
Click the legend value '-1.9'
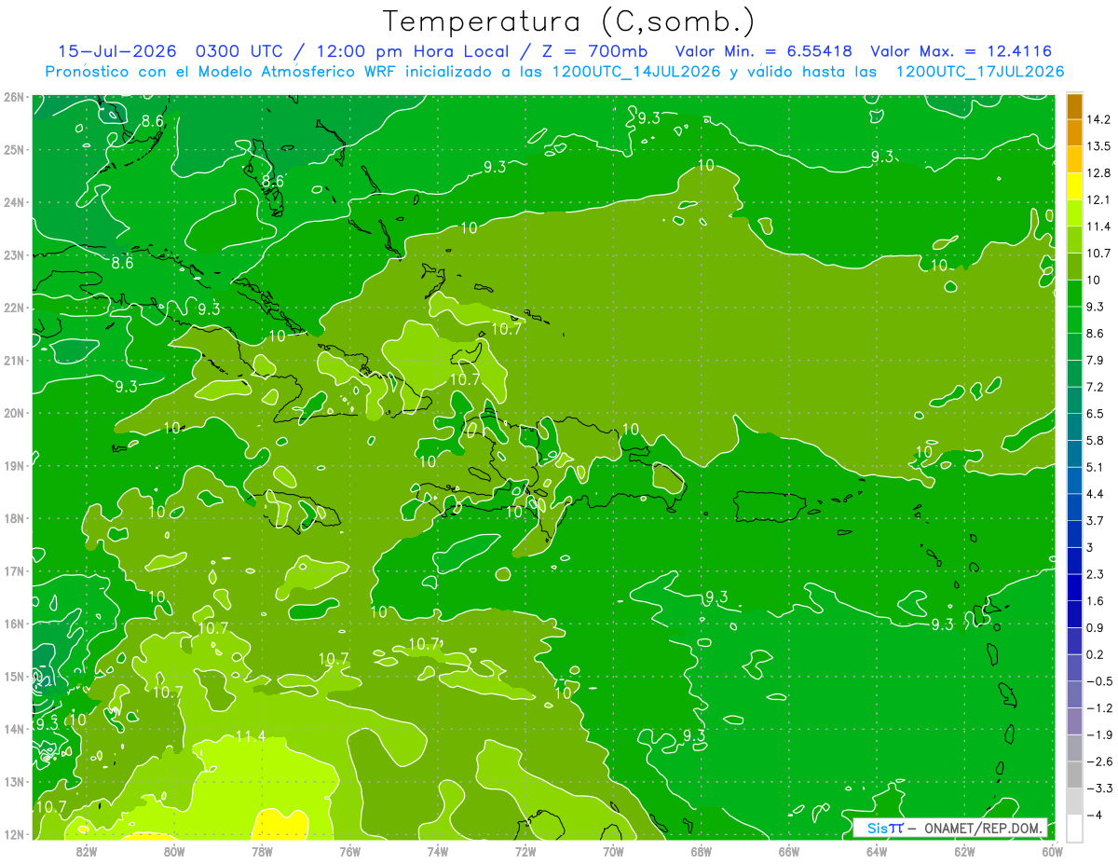click(x=1098, y=734)
